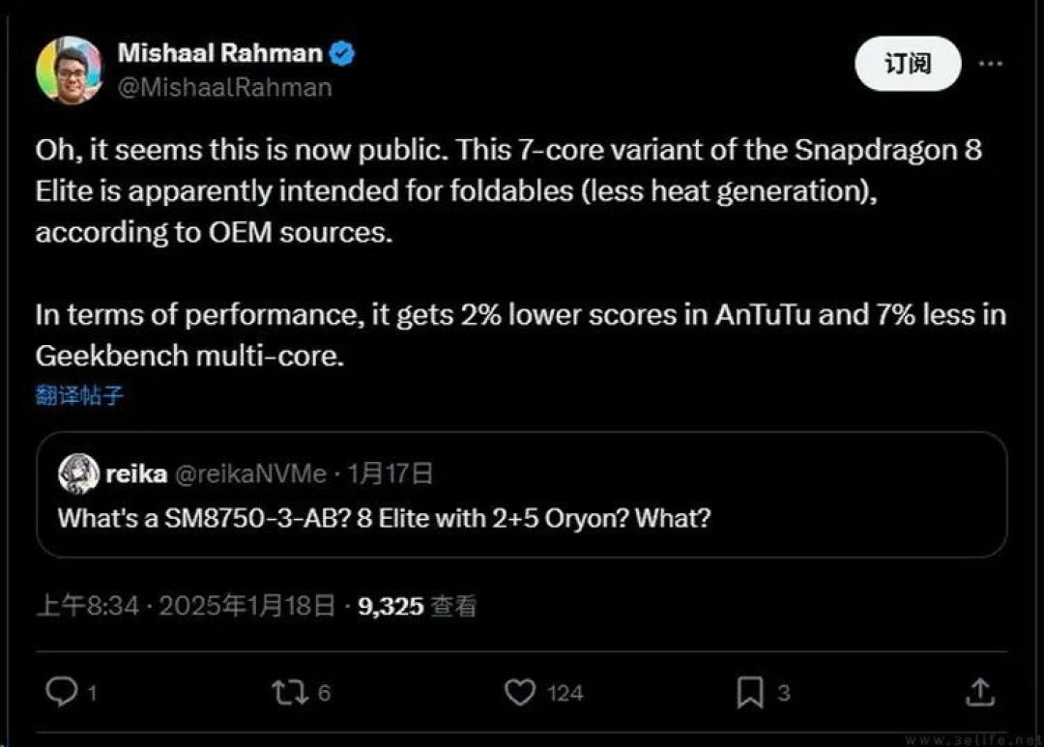Bookmark the post using bookmark icon

point(750,693)
